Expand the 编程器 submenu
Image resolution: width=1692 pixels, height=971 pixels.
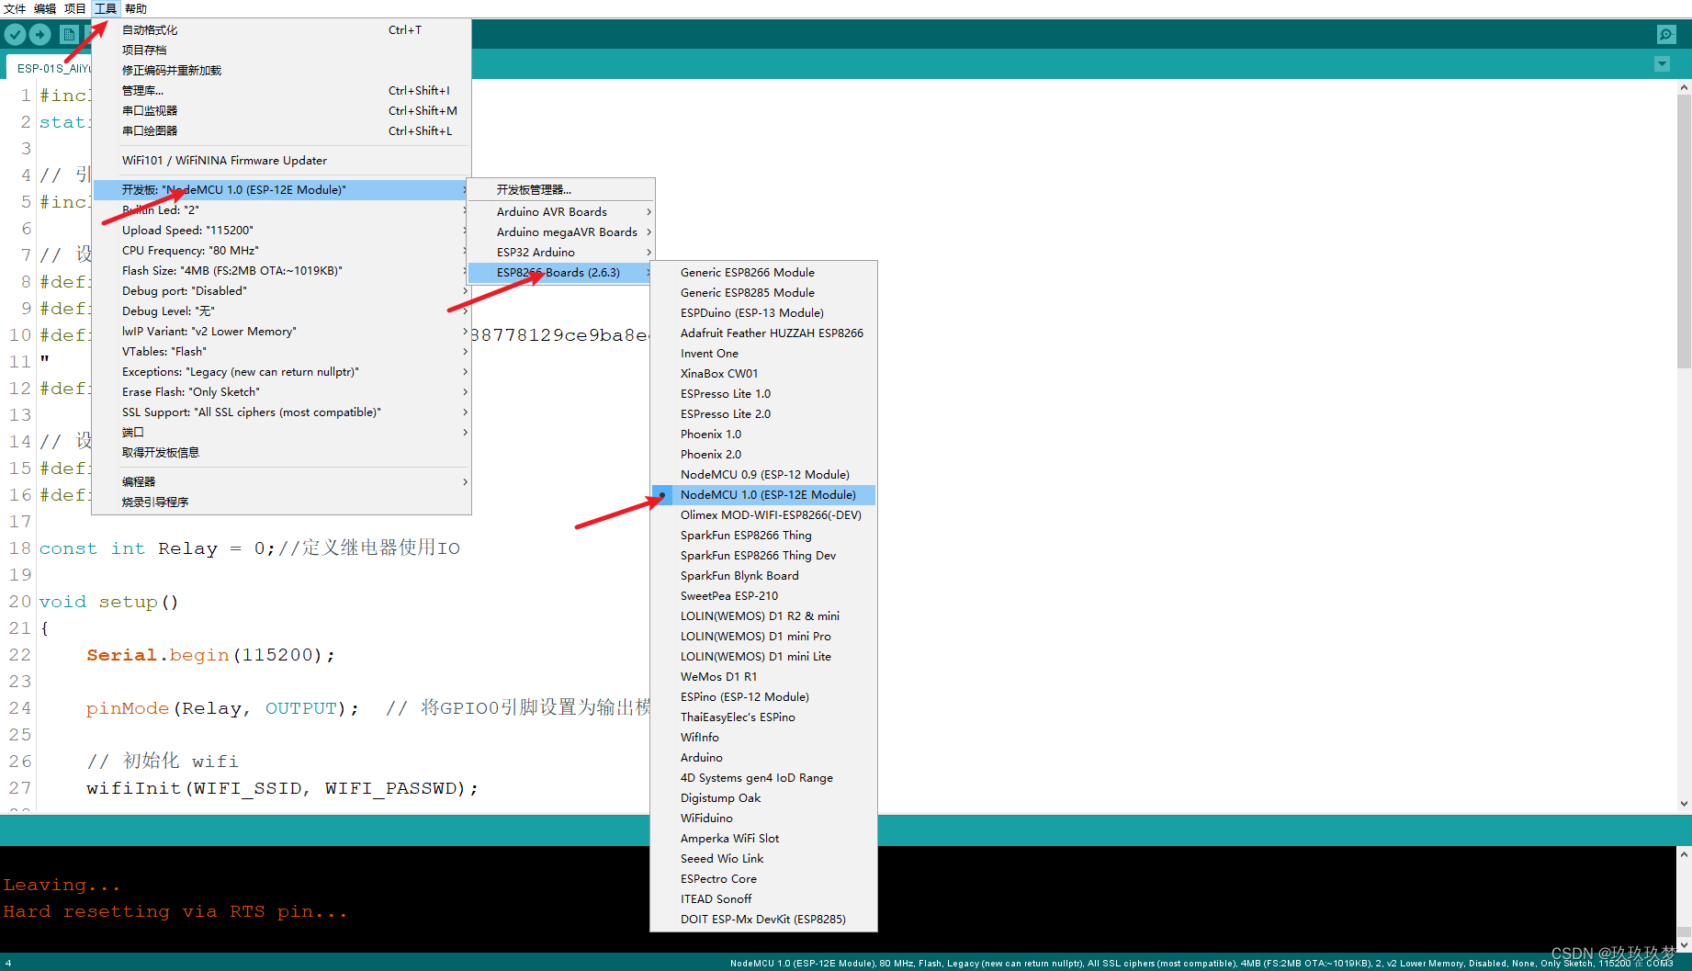(x=281, y=482)
